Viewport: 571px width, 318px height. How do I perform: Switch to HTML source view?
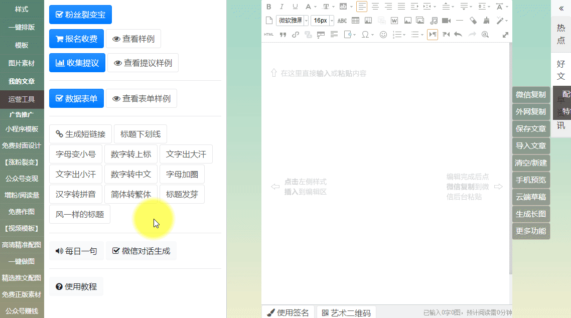coord(269,35)
